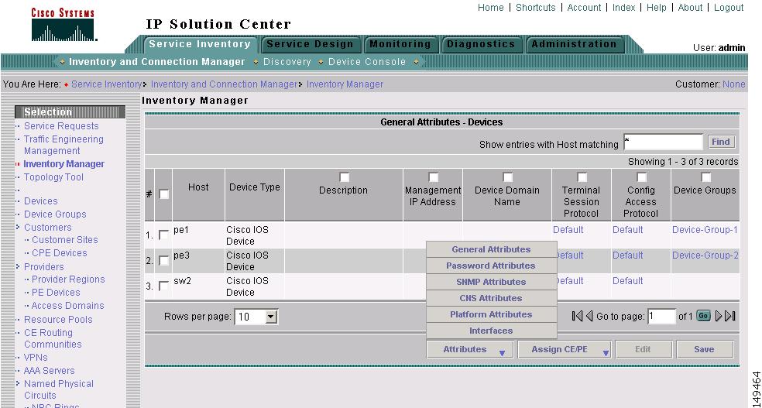Open Device Groups in sidebar
The height and width of the screenshot is (408, 762).
click(55, 214)
